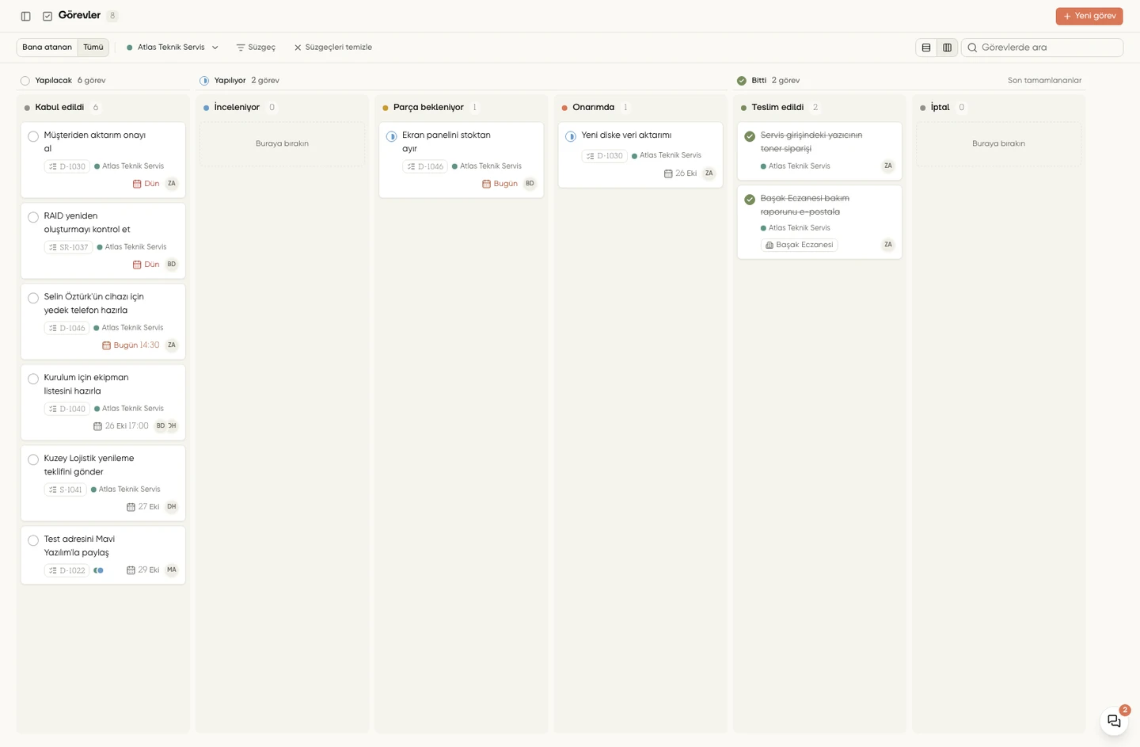Open Atlas Teknik Servis filter dropdown
Image resolution: width=1140 pixels, height=747 pixels.
173,48
